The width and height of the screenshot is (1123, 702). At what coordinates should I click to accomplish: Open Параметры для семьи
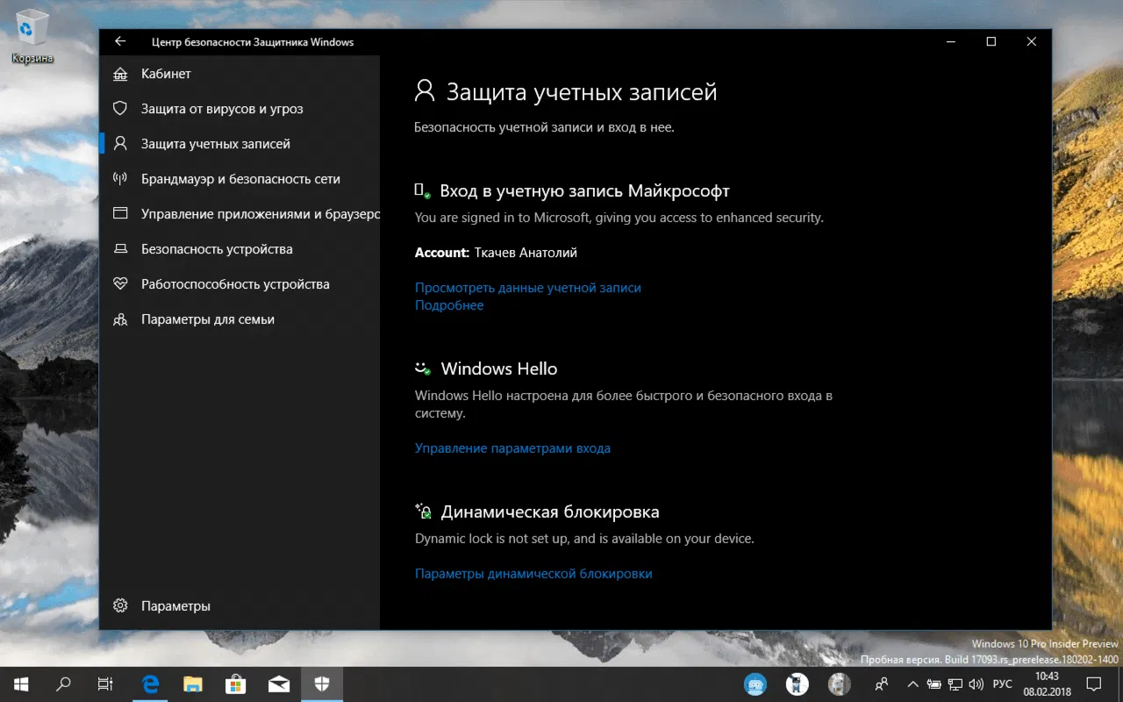(240, 319)
